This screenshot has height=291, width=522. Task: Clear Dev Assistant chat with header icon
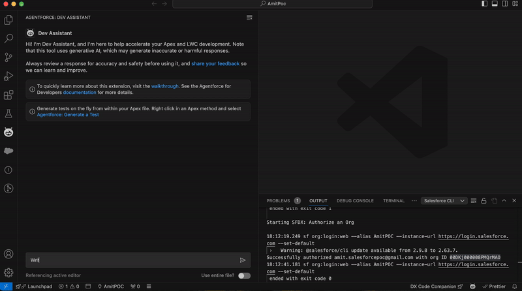tap(249, 18)
